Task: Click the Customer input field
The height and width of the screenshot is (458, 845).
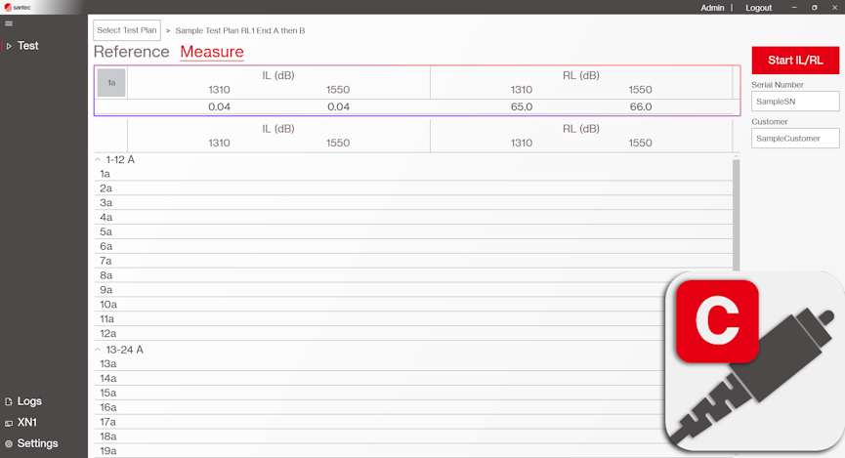Action: pos(795,139)
